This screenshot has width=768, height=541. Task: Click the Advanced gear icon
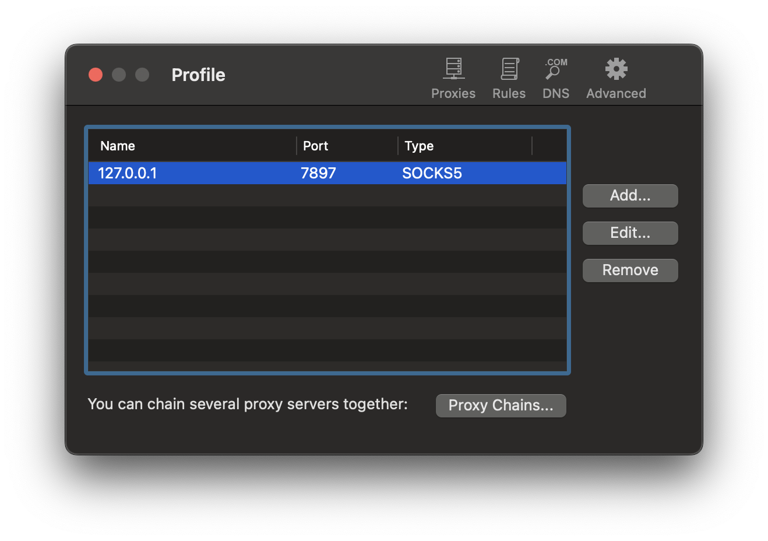click(615, 68)
